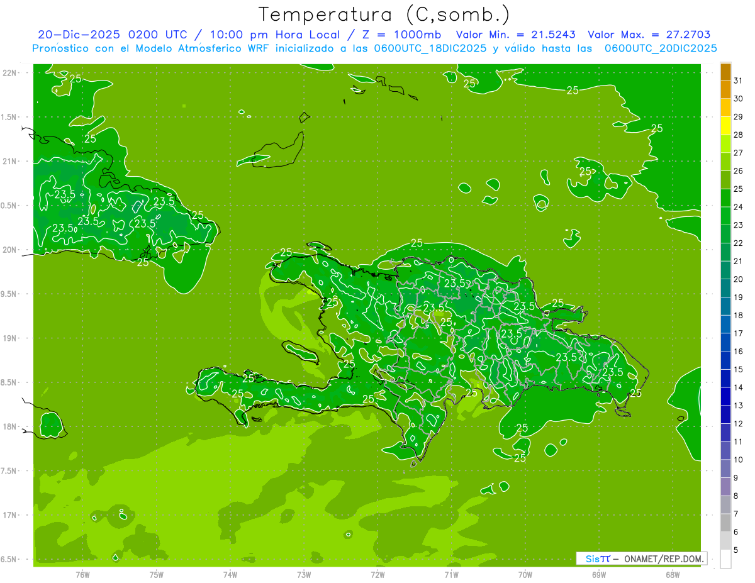This screenshot has height=583, width=755.
Task: Pick the dark orange swatch above 31
Action: 725,72
